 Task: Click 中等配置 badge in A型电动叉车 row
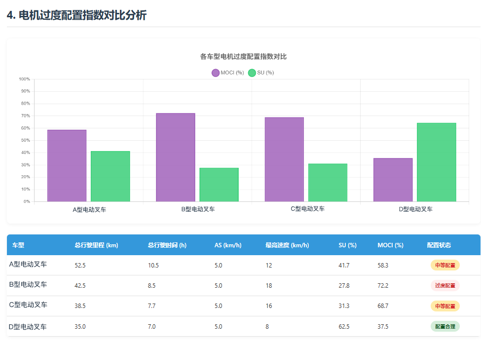tap(445, 266)
